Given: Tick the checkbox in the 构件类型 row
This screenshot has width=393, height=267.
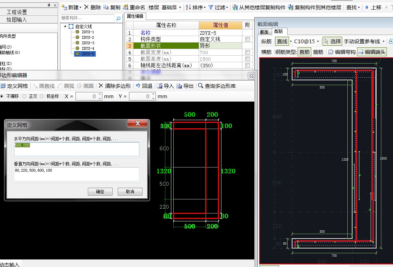Looking at the screenshot, I should 247,39.
